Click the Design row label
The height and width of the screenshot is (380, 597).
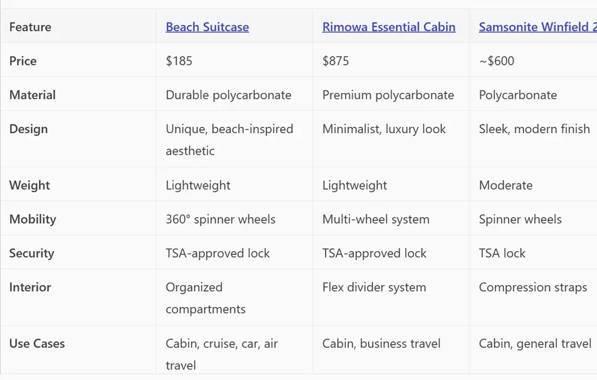pyautogui.click(x=29, y=129)
